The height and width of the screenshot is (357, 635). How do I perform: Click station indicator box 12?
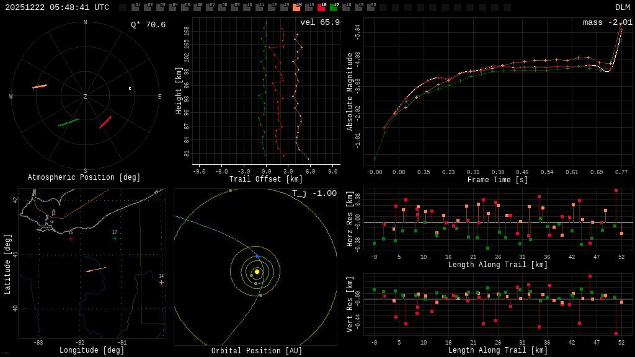(x=272, y=7)
